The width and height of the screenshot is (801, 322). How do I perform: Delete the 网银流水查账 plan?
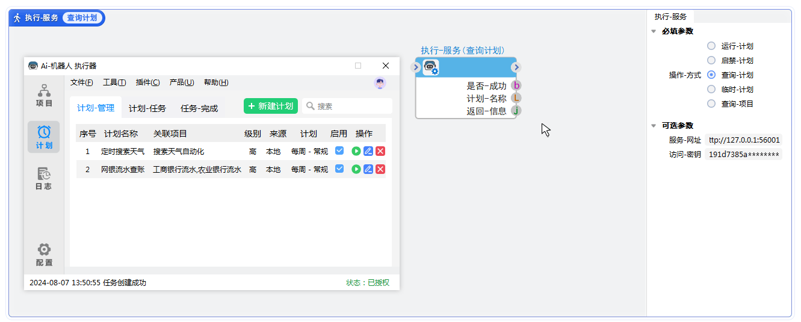[380, 170]
